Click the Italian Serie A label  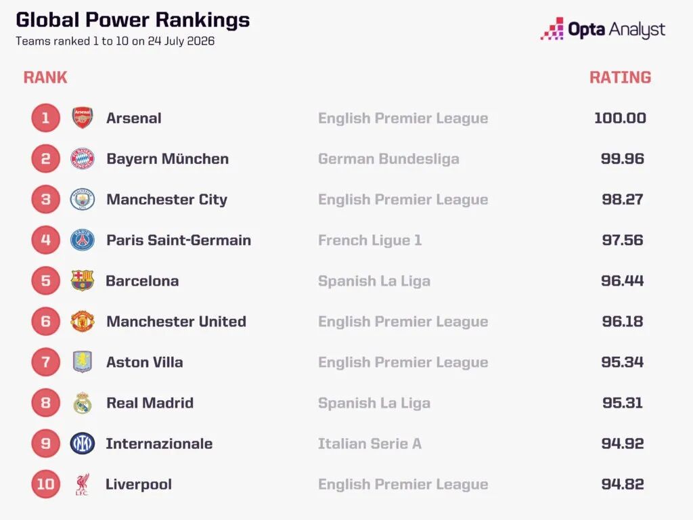[x=370, y=443]
